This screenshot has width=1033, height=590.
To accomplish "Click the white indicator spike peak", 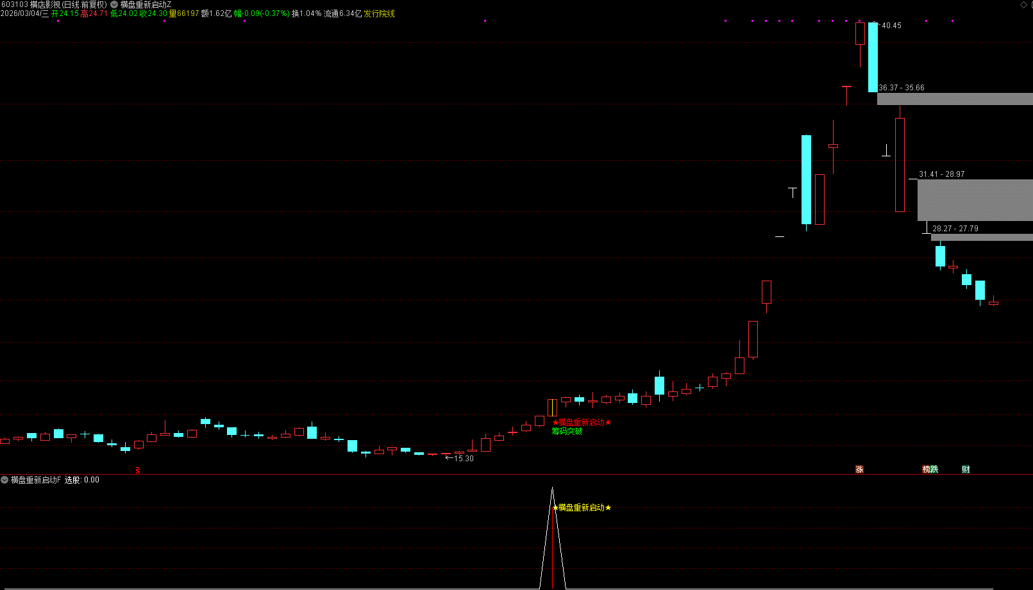I will tap(552, 489).
